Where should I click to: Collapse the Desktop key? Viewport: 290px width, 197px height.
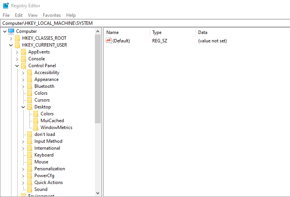[23, 107]
